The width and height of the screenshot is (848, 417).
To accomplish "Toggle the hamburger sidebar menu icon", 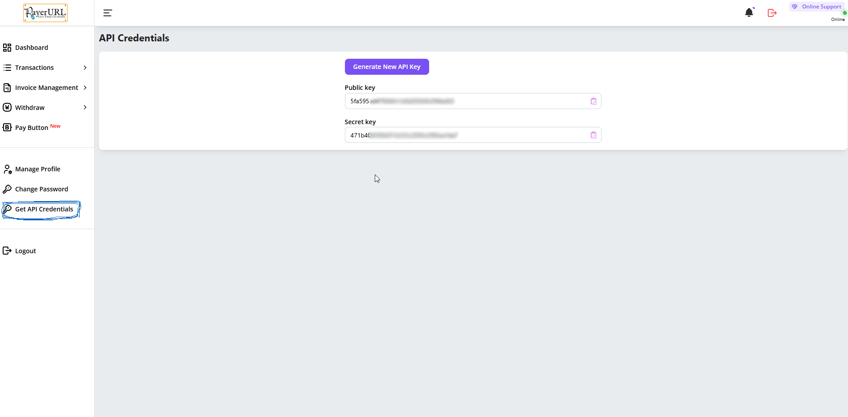I will click(x=107, y=13).
